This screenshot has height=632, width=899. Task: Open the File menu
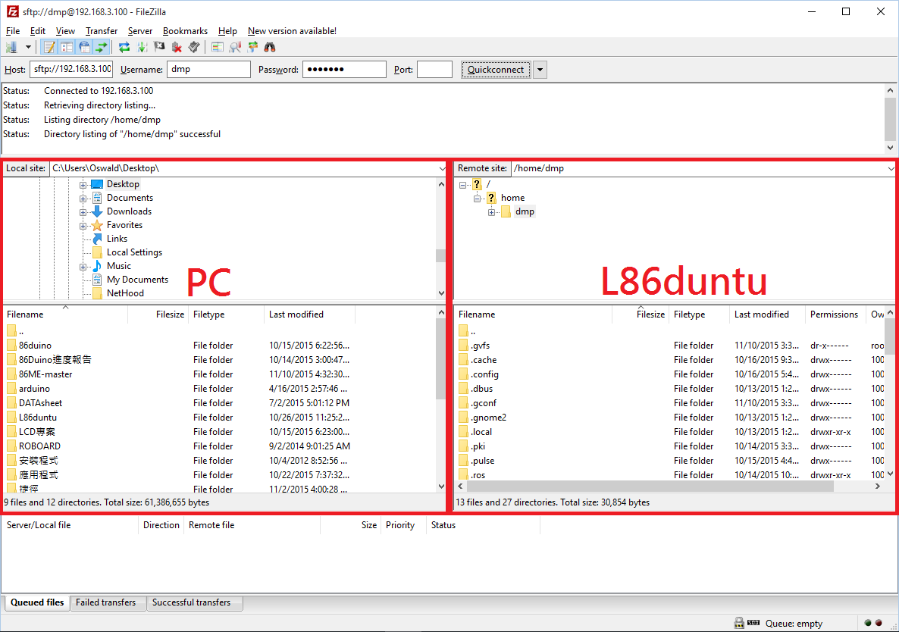click(x=13, y=31)
